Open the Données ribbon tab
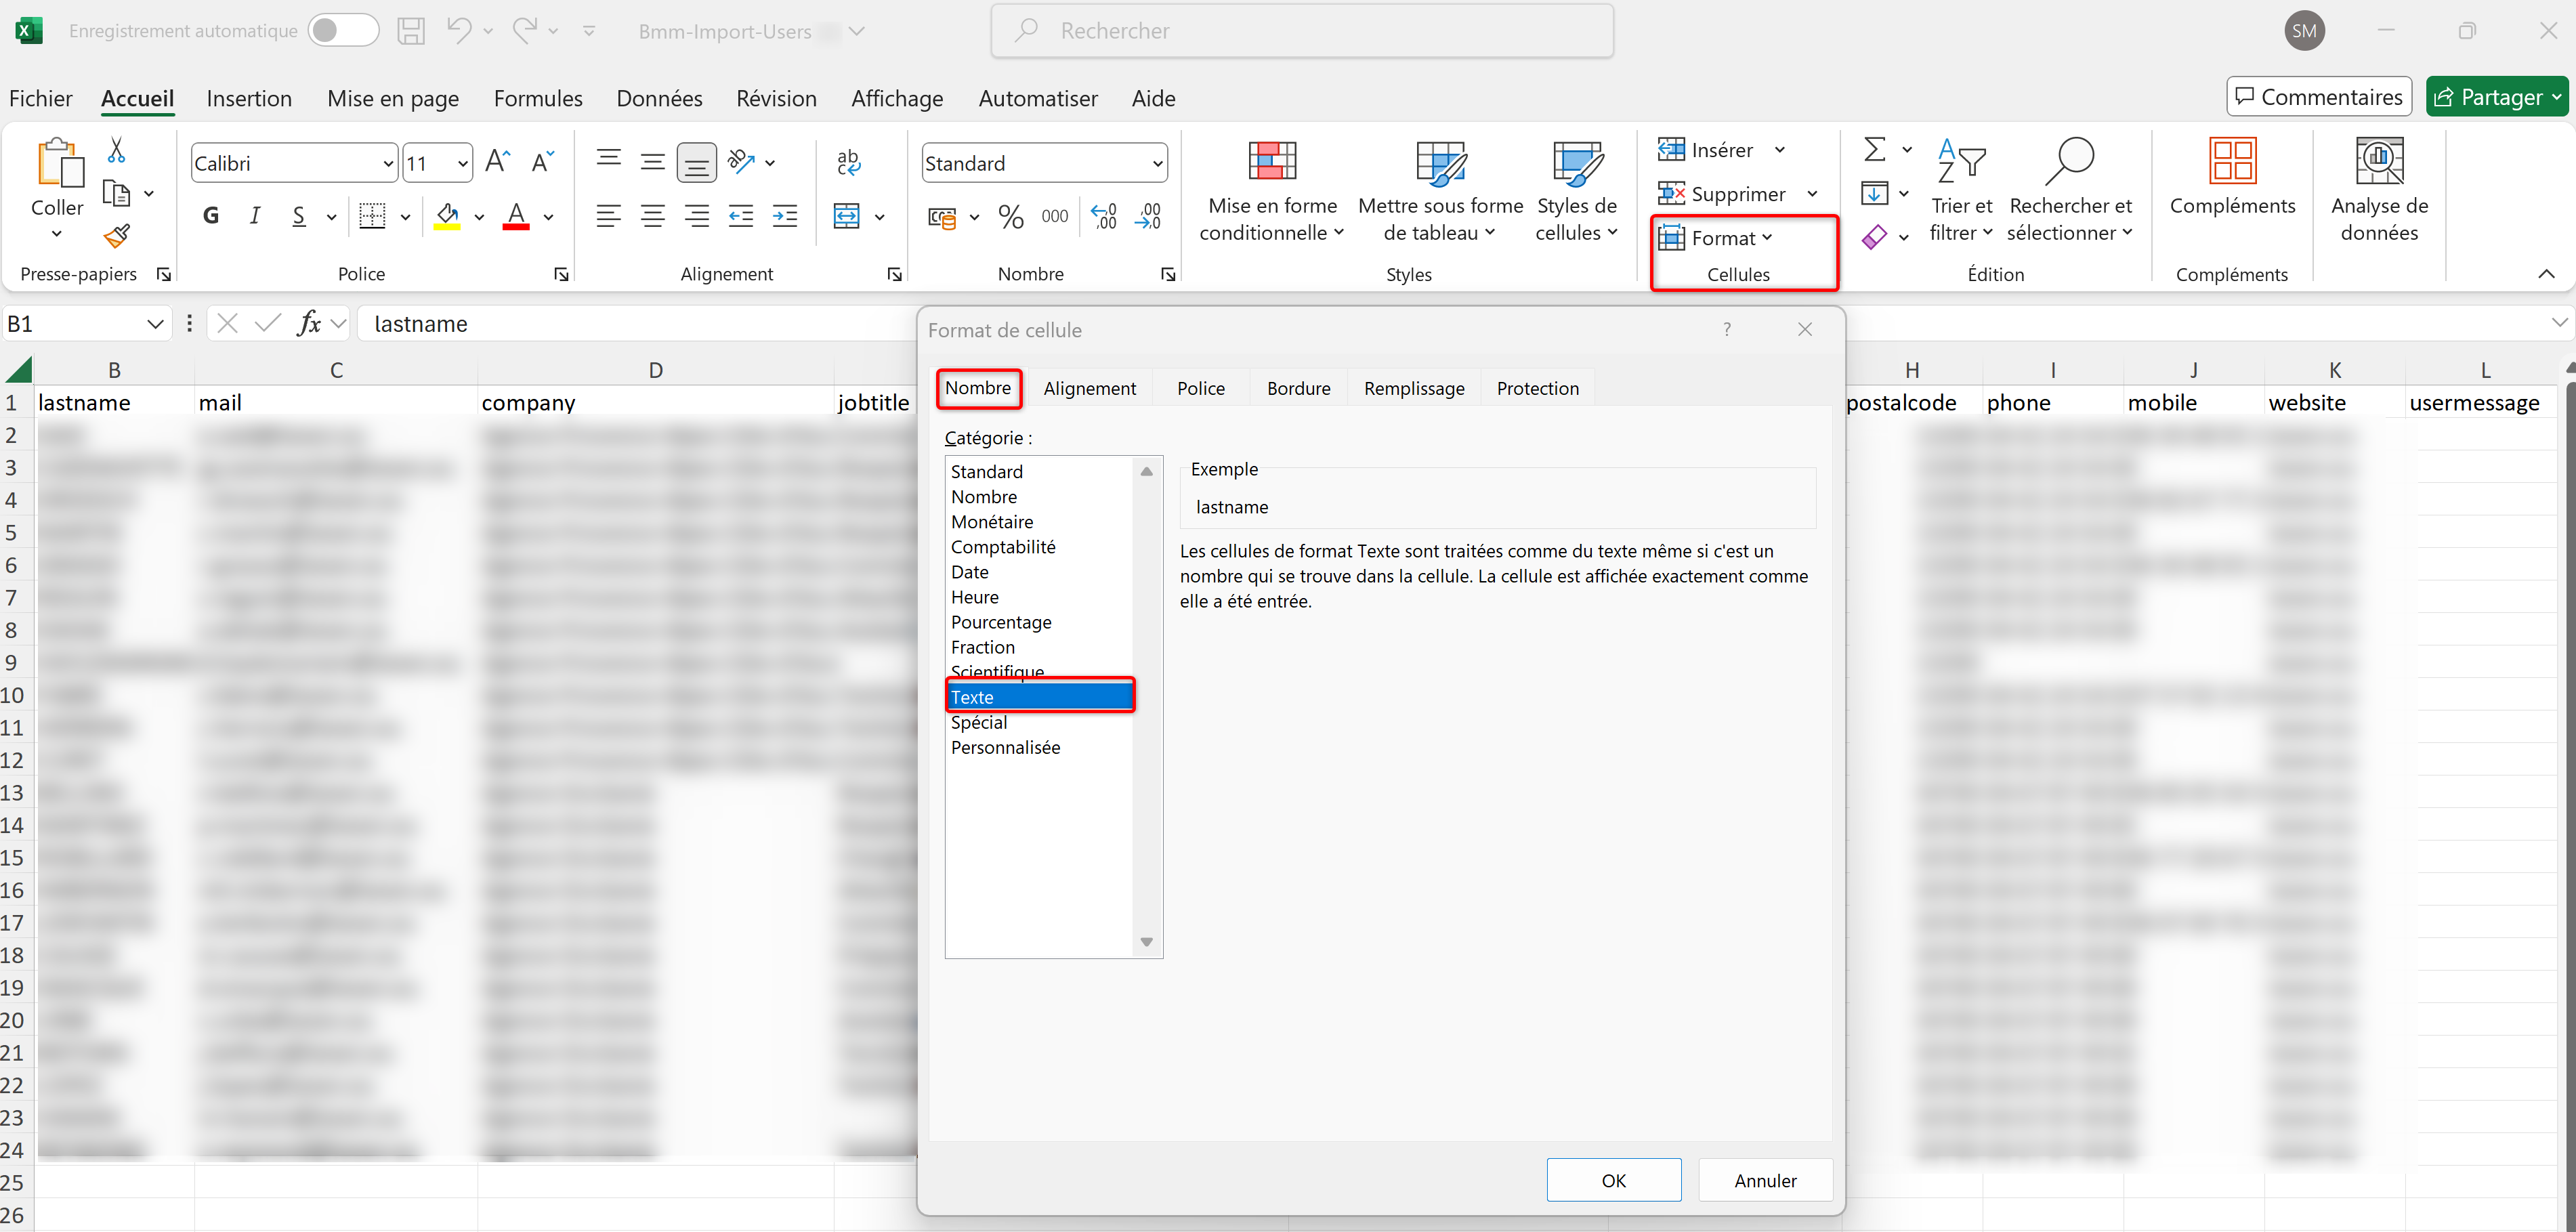Viewport: 2576px width, 1232px height. click(x=658, y=98)
